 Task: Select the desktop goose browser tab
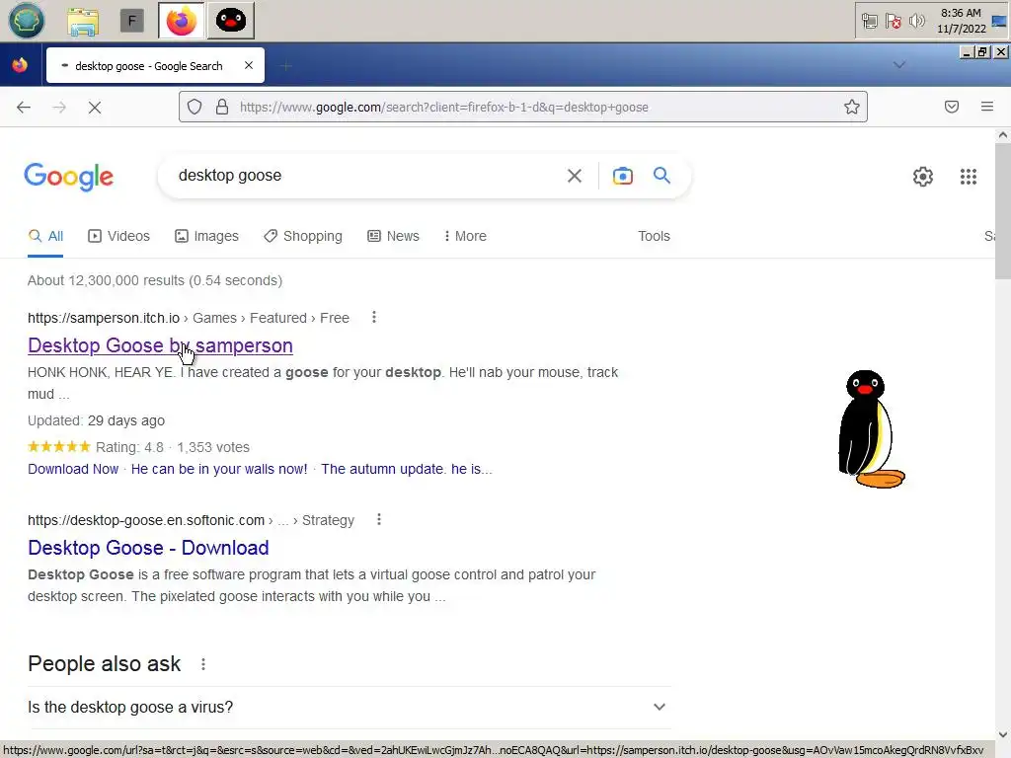(x=155, y=66)
